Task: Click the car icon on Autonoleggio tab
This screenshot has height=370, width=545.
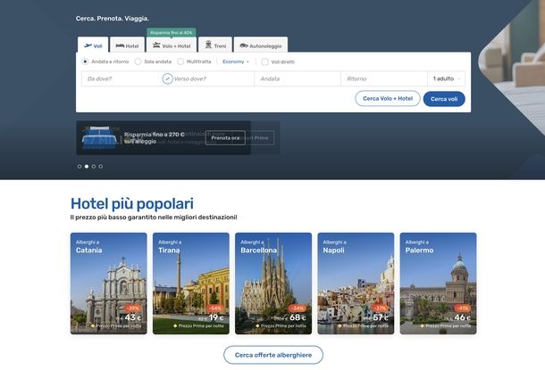Action: [244, 45]
